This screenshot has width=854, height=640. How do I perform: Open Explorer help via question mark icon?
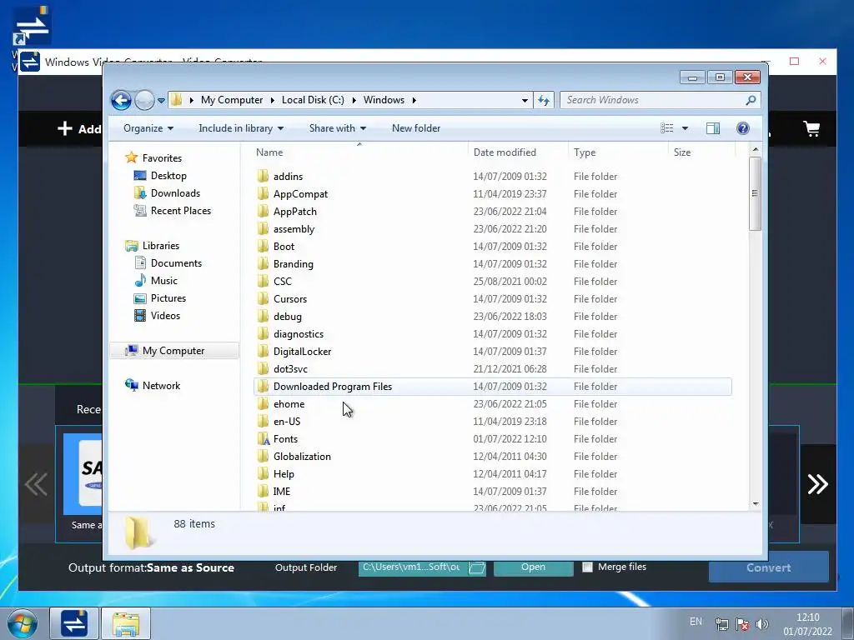pyautogui.click(x=743, y=128)
